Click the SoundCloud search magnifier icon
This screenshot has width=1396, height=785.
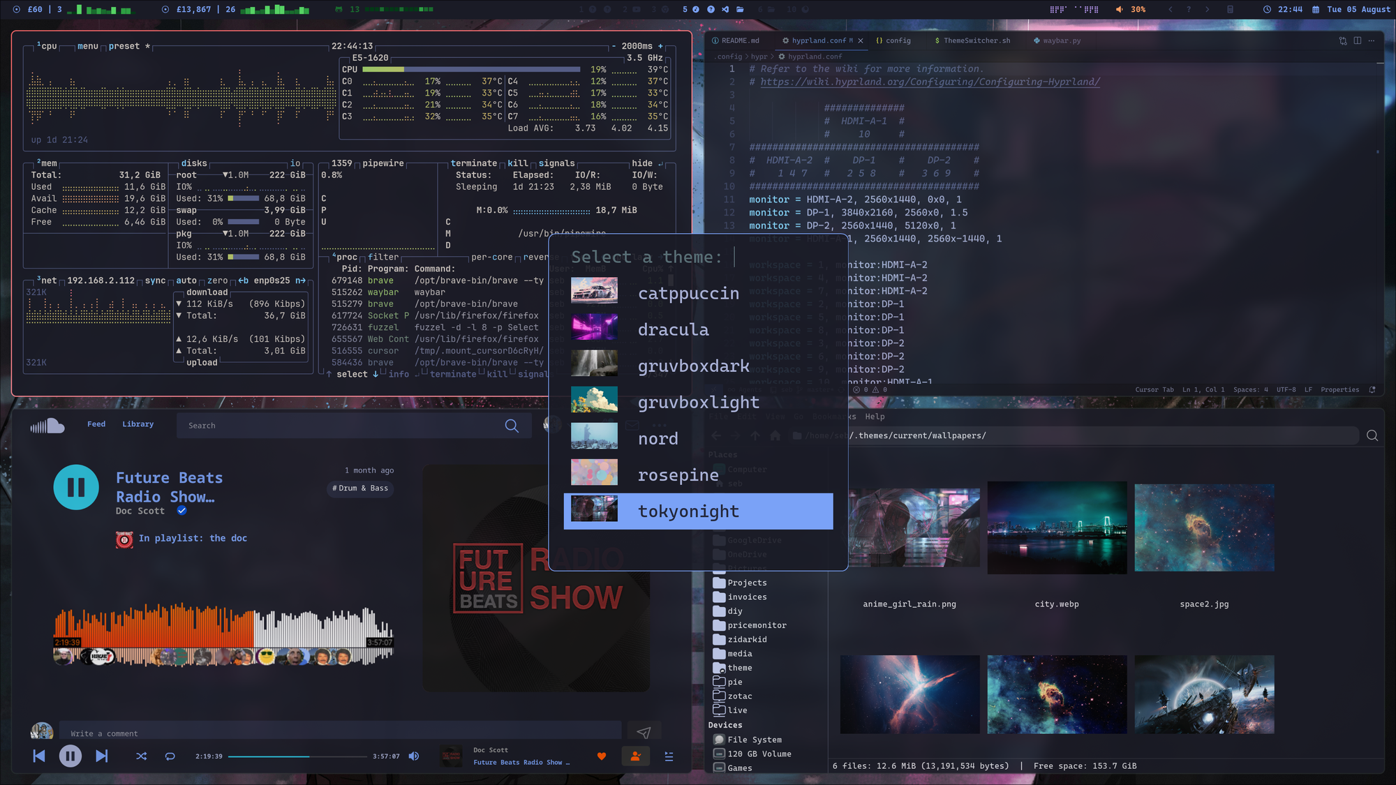point(512,426)
